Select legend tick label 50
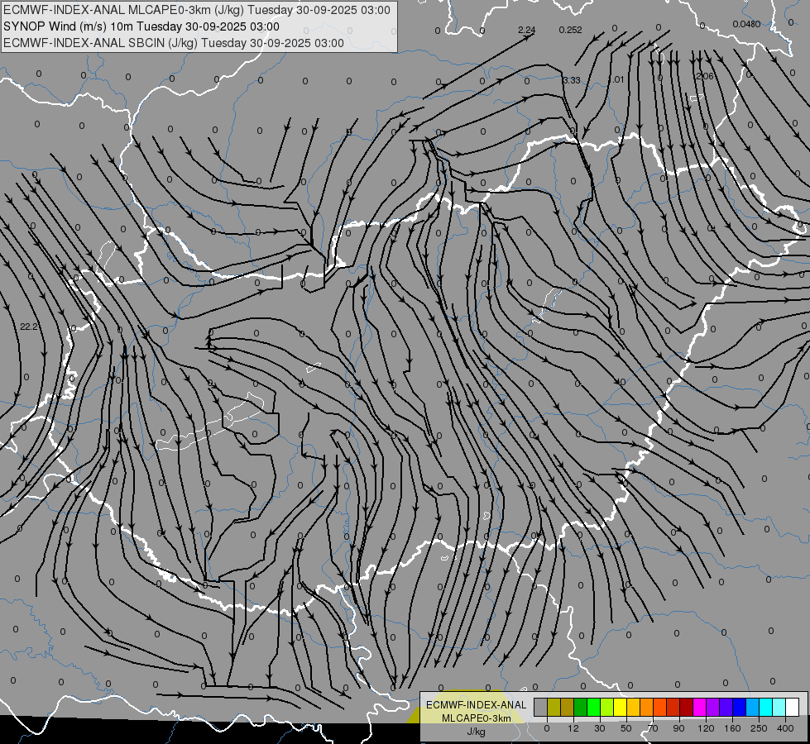This screenshot has width=810, height=744. (x=626, y=728)
